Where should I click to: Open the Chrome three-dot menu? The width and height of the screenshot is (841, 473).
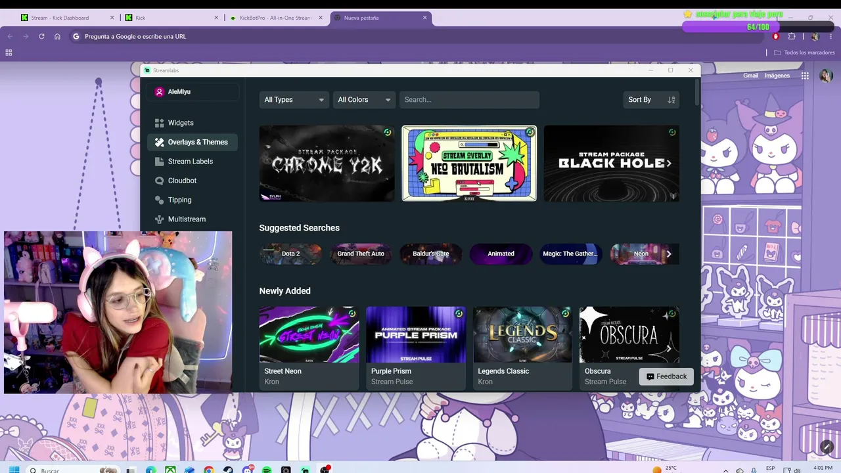click(x=830, y=36)
